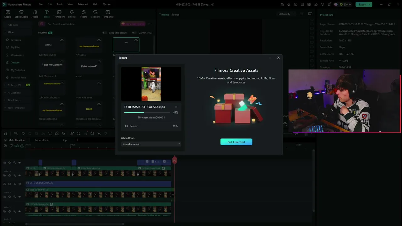Screen dimensions: 402x226
Task: Open the timeline layout grid icon
Action: click(x=5, y=133)
